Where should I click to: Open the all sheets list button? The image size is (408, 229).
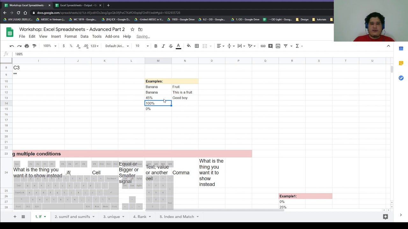tap(23, 217)
